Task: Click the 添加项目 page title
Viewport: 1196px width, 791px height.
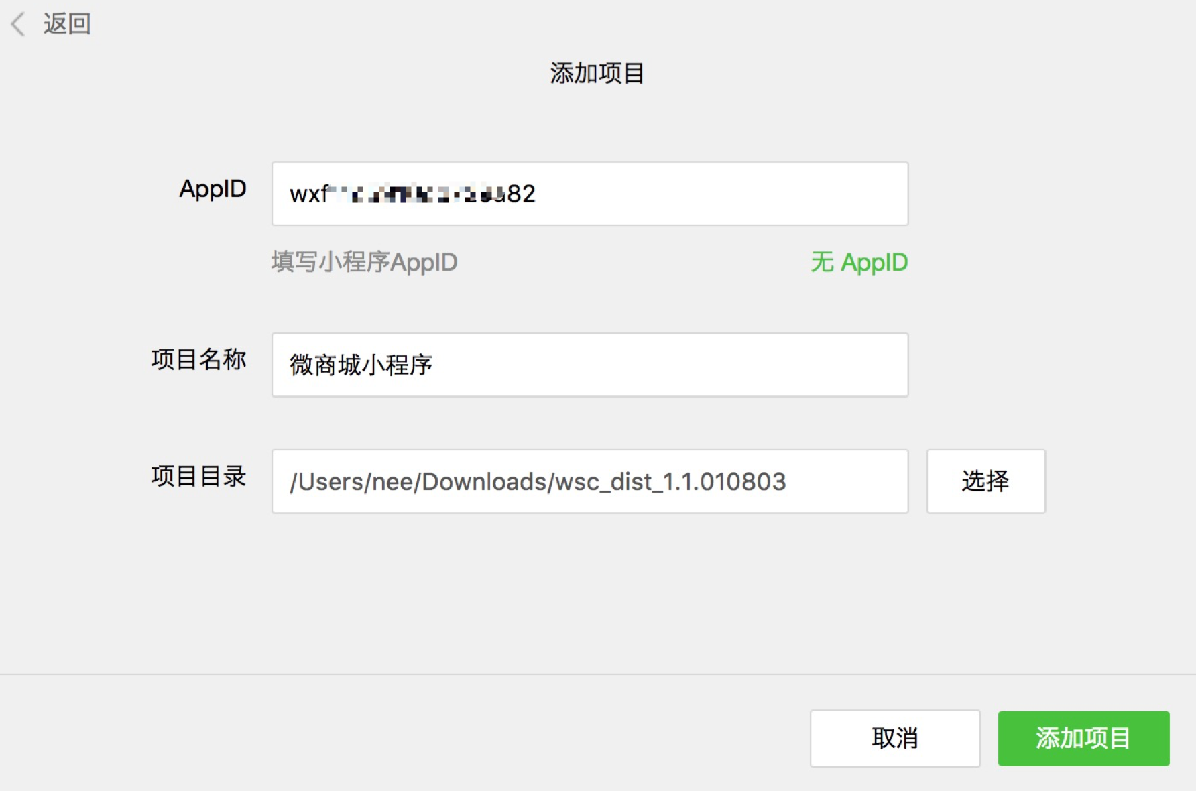Action: [x=597, y=73]
